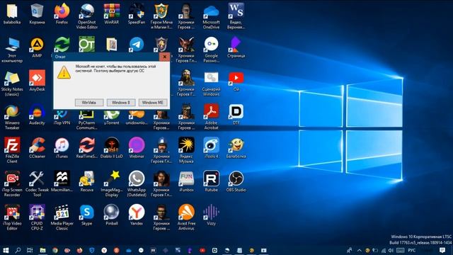Open the CCleaner desktop icon
This screenshot has width=453, height=255.
pos(37,148)
